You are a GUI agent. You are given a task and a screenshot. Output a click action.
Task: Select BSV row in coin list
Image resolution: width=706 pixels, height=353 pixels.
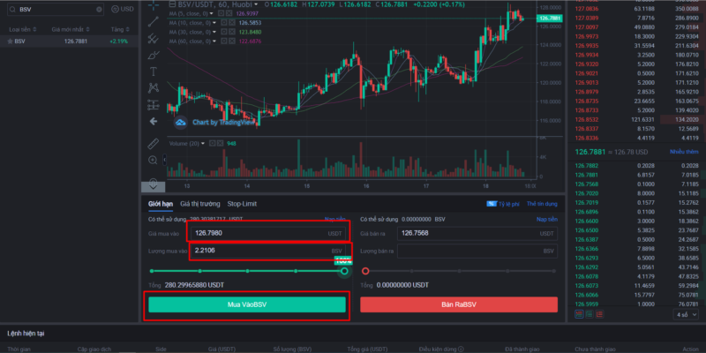[x=69, y=41]
